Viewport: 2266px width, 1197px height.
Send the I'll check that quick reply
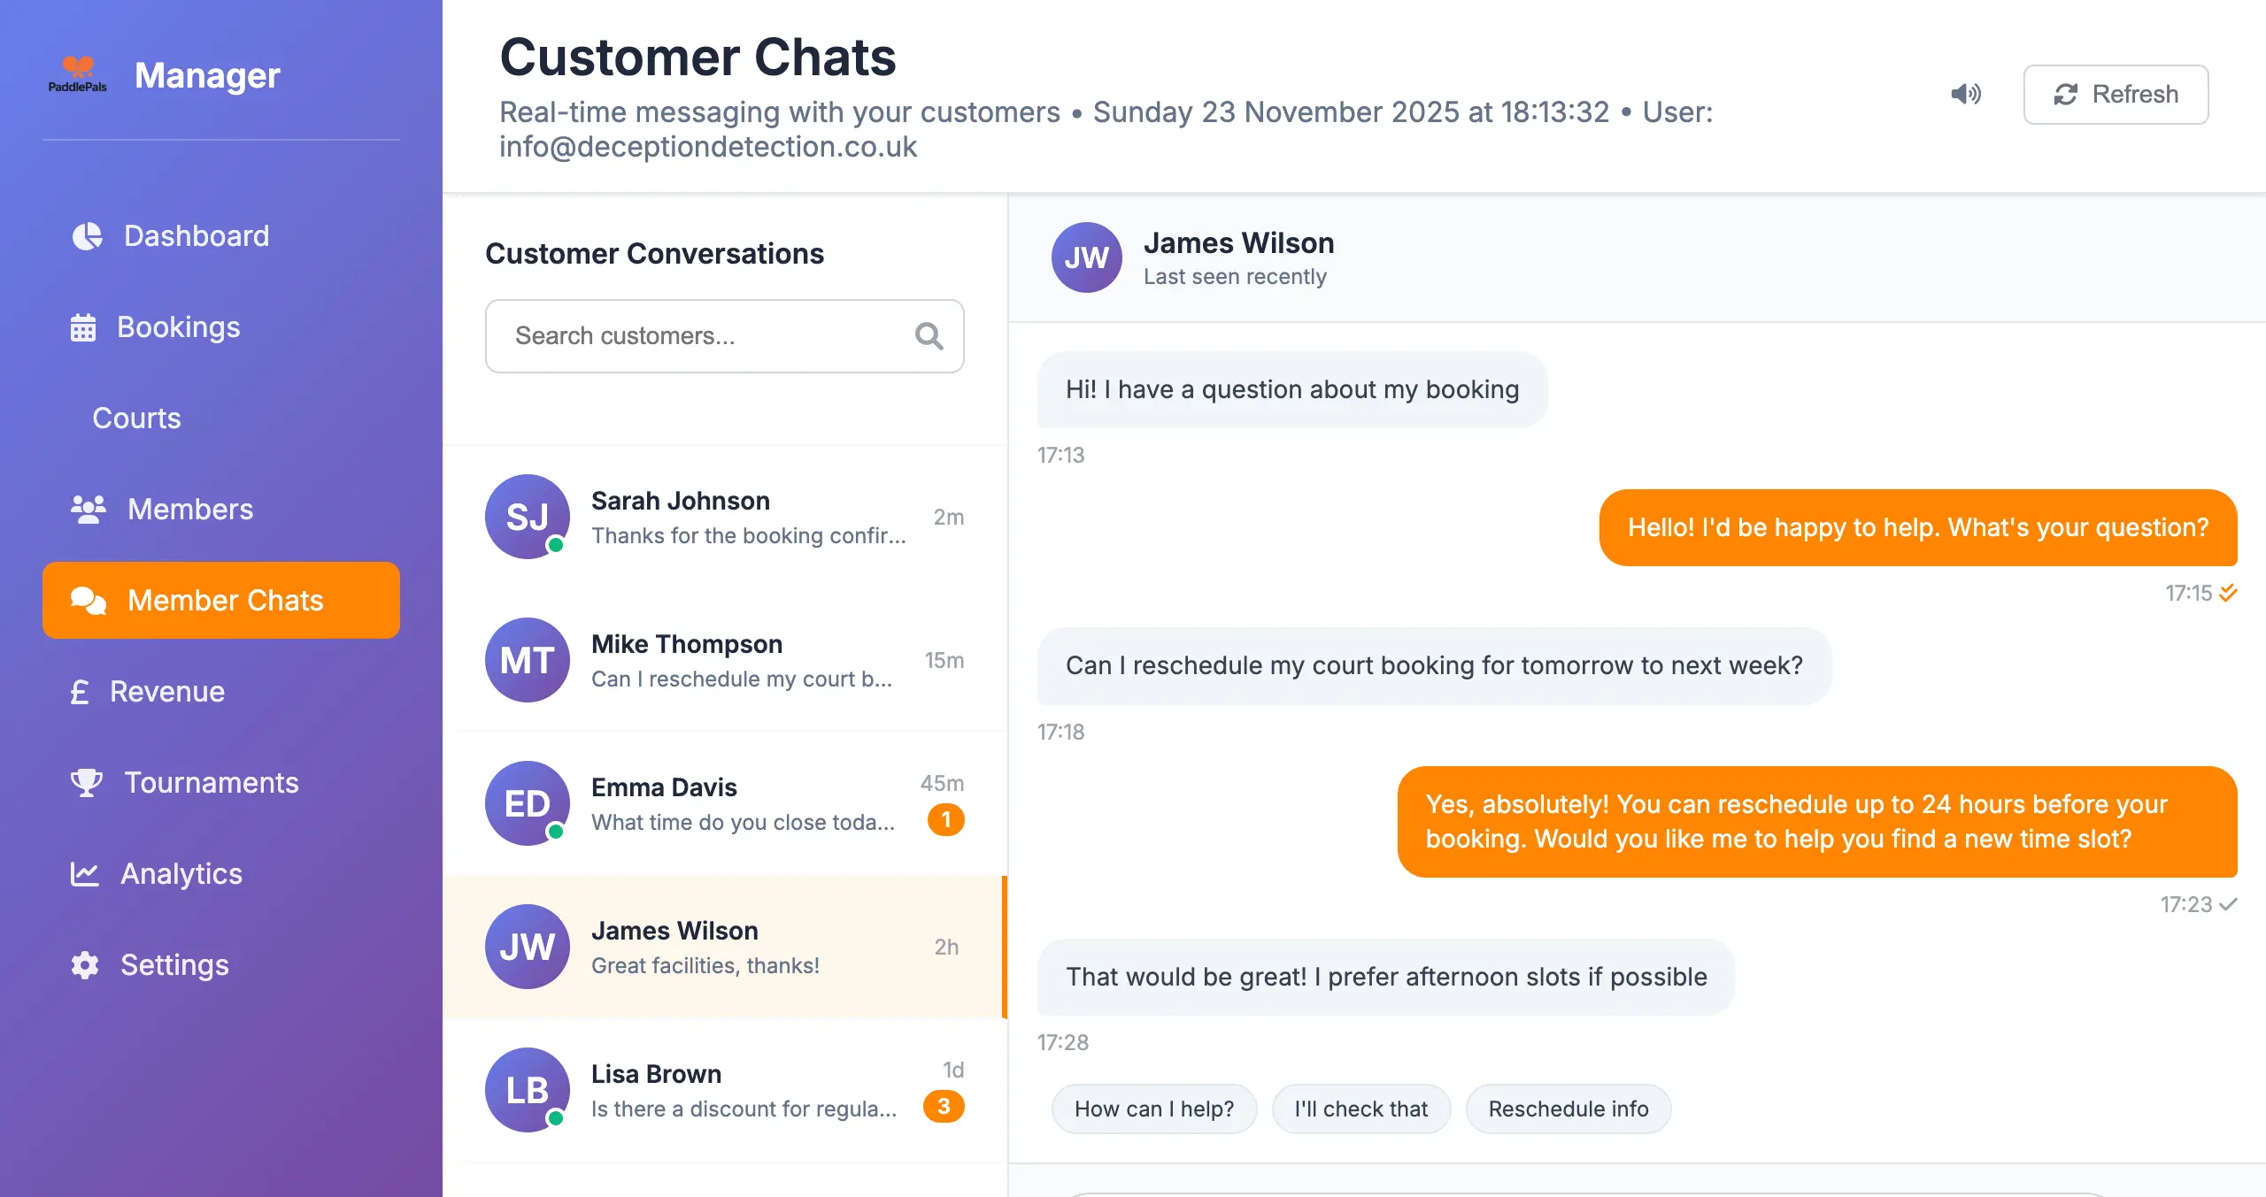(x=1360, y=1109)
